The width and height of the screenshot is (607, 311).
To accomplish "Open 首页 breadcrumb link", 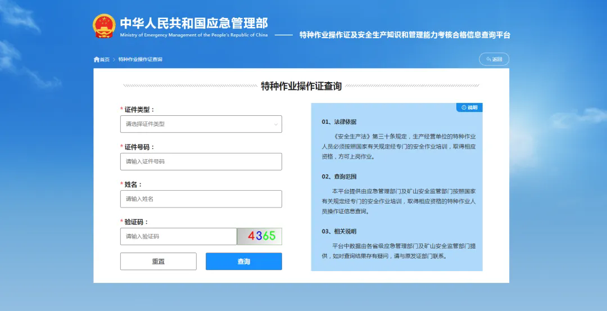I will pyautogui.click(x=105, y=59).
